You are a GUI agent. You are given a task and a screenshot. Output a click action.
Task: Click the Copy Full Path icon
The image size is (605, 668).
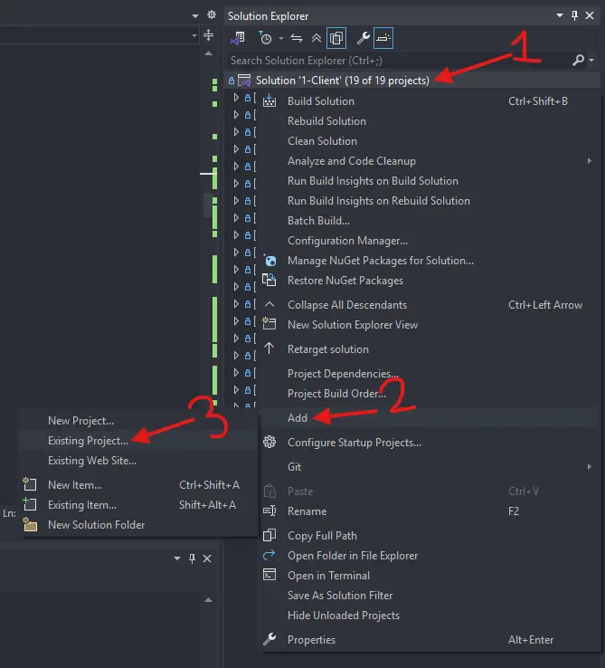point(269,535)
